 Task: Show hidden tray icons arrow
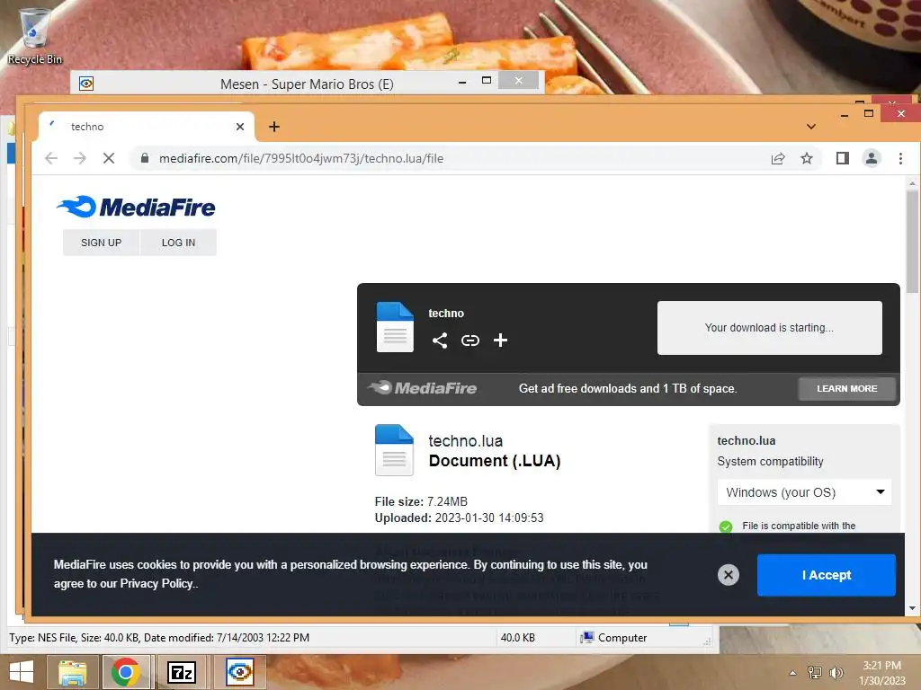(793, 673)
